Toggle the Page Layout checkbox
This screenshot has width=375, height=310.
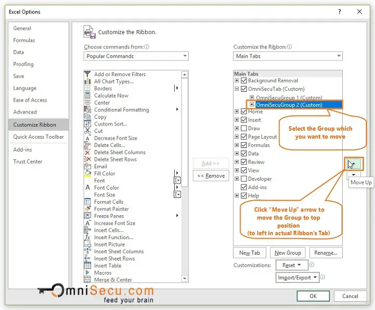(244, 137)
